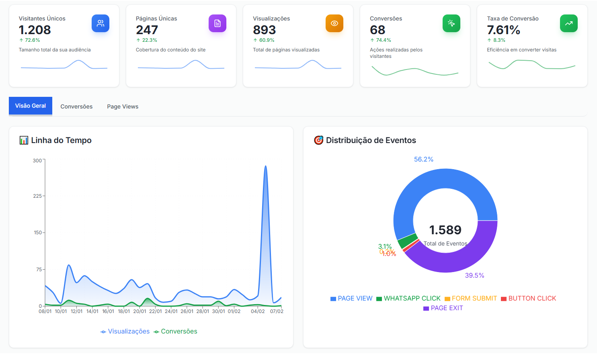Switch to the Conversões tab
597x354 pixels.
[x=76, y=106]
